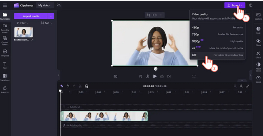Image resolution: width=263 pixels, height=136 pixels.
Task: Open the Content library panel
Action: click(5, 40)
